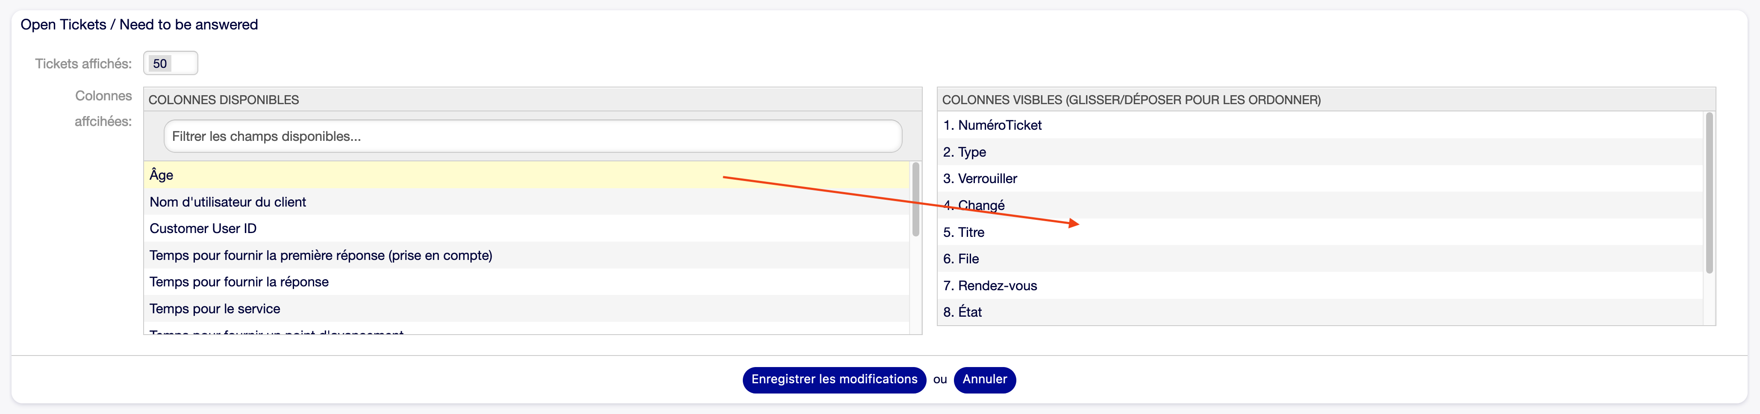Click the Filtrer les champs disponibles field
Screen dimensions: 1760x414
point(532,137)
